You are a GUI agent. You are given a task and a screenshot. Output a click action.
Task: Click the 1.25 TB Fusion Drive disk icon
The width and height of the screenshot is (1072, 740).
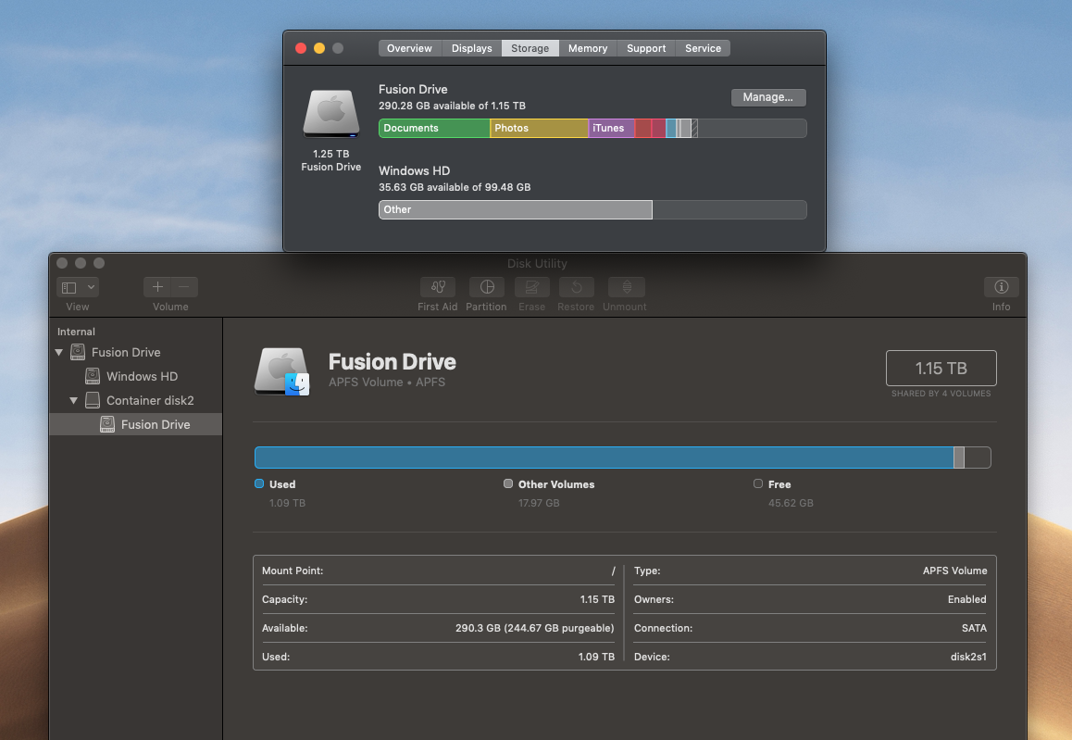click(330, 113)
